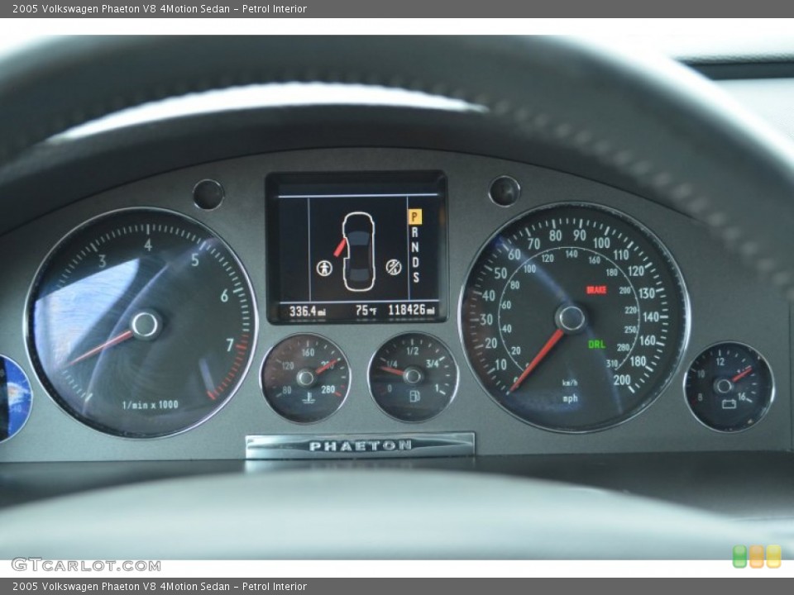Click the number 7 on the tachometer
The height and width of the screenshot is (595, 794).
[x=230, y=345]
